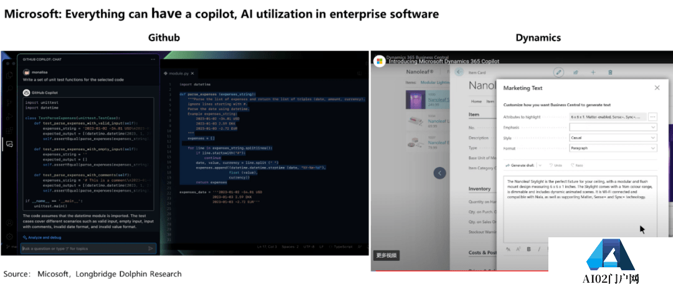Click the Ask a question input field
Viewport: 673px width, 284px height.
(x=81, y=249)
